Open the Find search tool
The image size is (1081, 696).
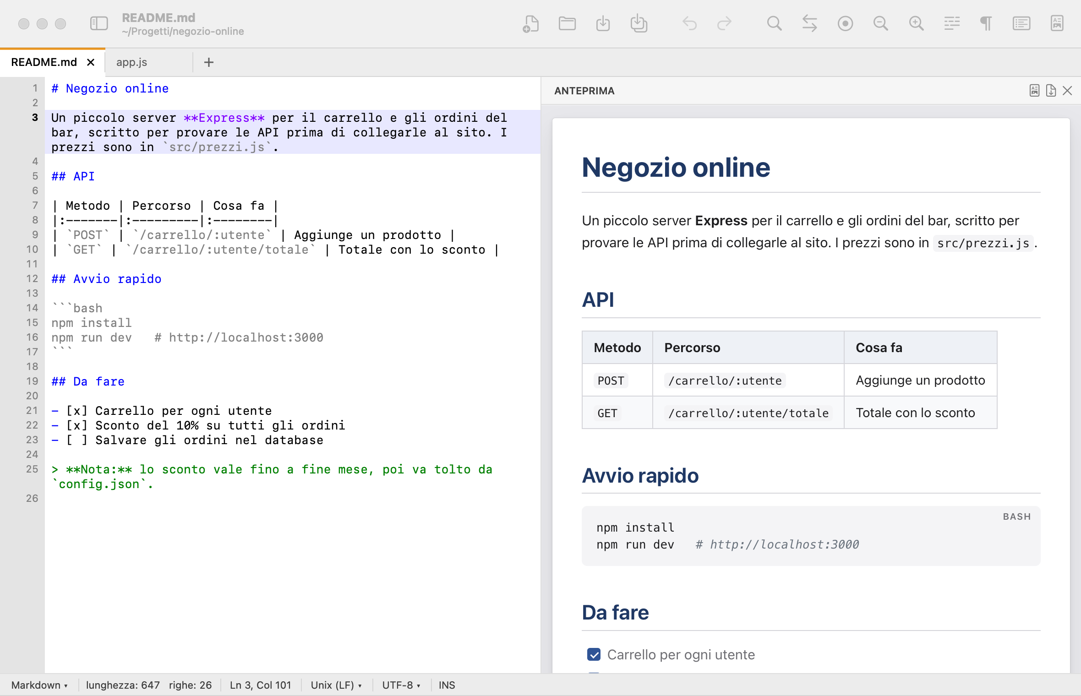pos(774,23)
